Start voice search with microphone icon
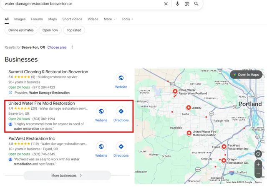 177,4
